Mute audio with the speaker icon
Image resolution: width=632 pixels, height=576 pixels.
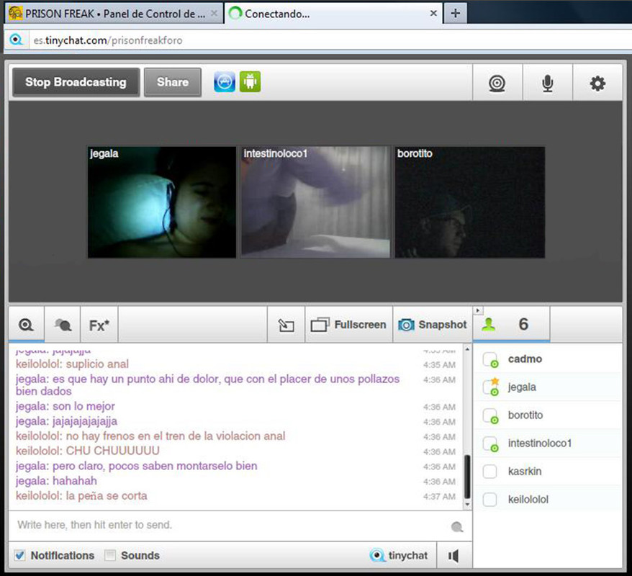[x=453, y=557]
